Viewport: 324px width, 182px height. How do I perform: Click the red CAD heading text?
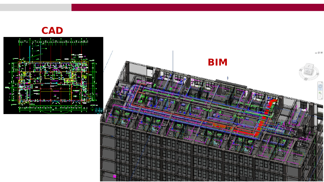(52, 31)
